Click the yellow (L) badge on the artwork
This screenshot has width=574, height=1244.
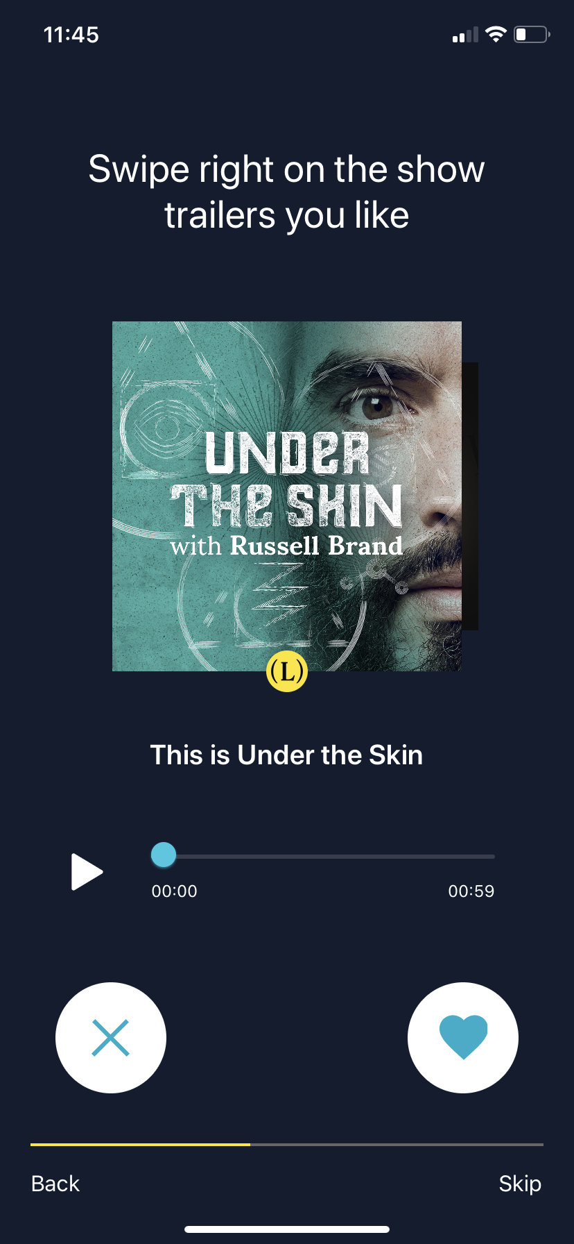click(x=287, y=671)
